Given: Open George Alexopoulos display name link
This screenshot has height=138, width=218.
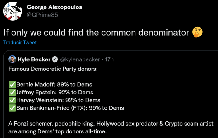Looking at the screenshot, I should pyautogui.click(x=54, y=7).
